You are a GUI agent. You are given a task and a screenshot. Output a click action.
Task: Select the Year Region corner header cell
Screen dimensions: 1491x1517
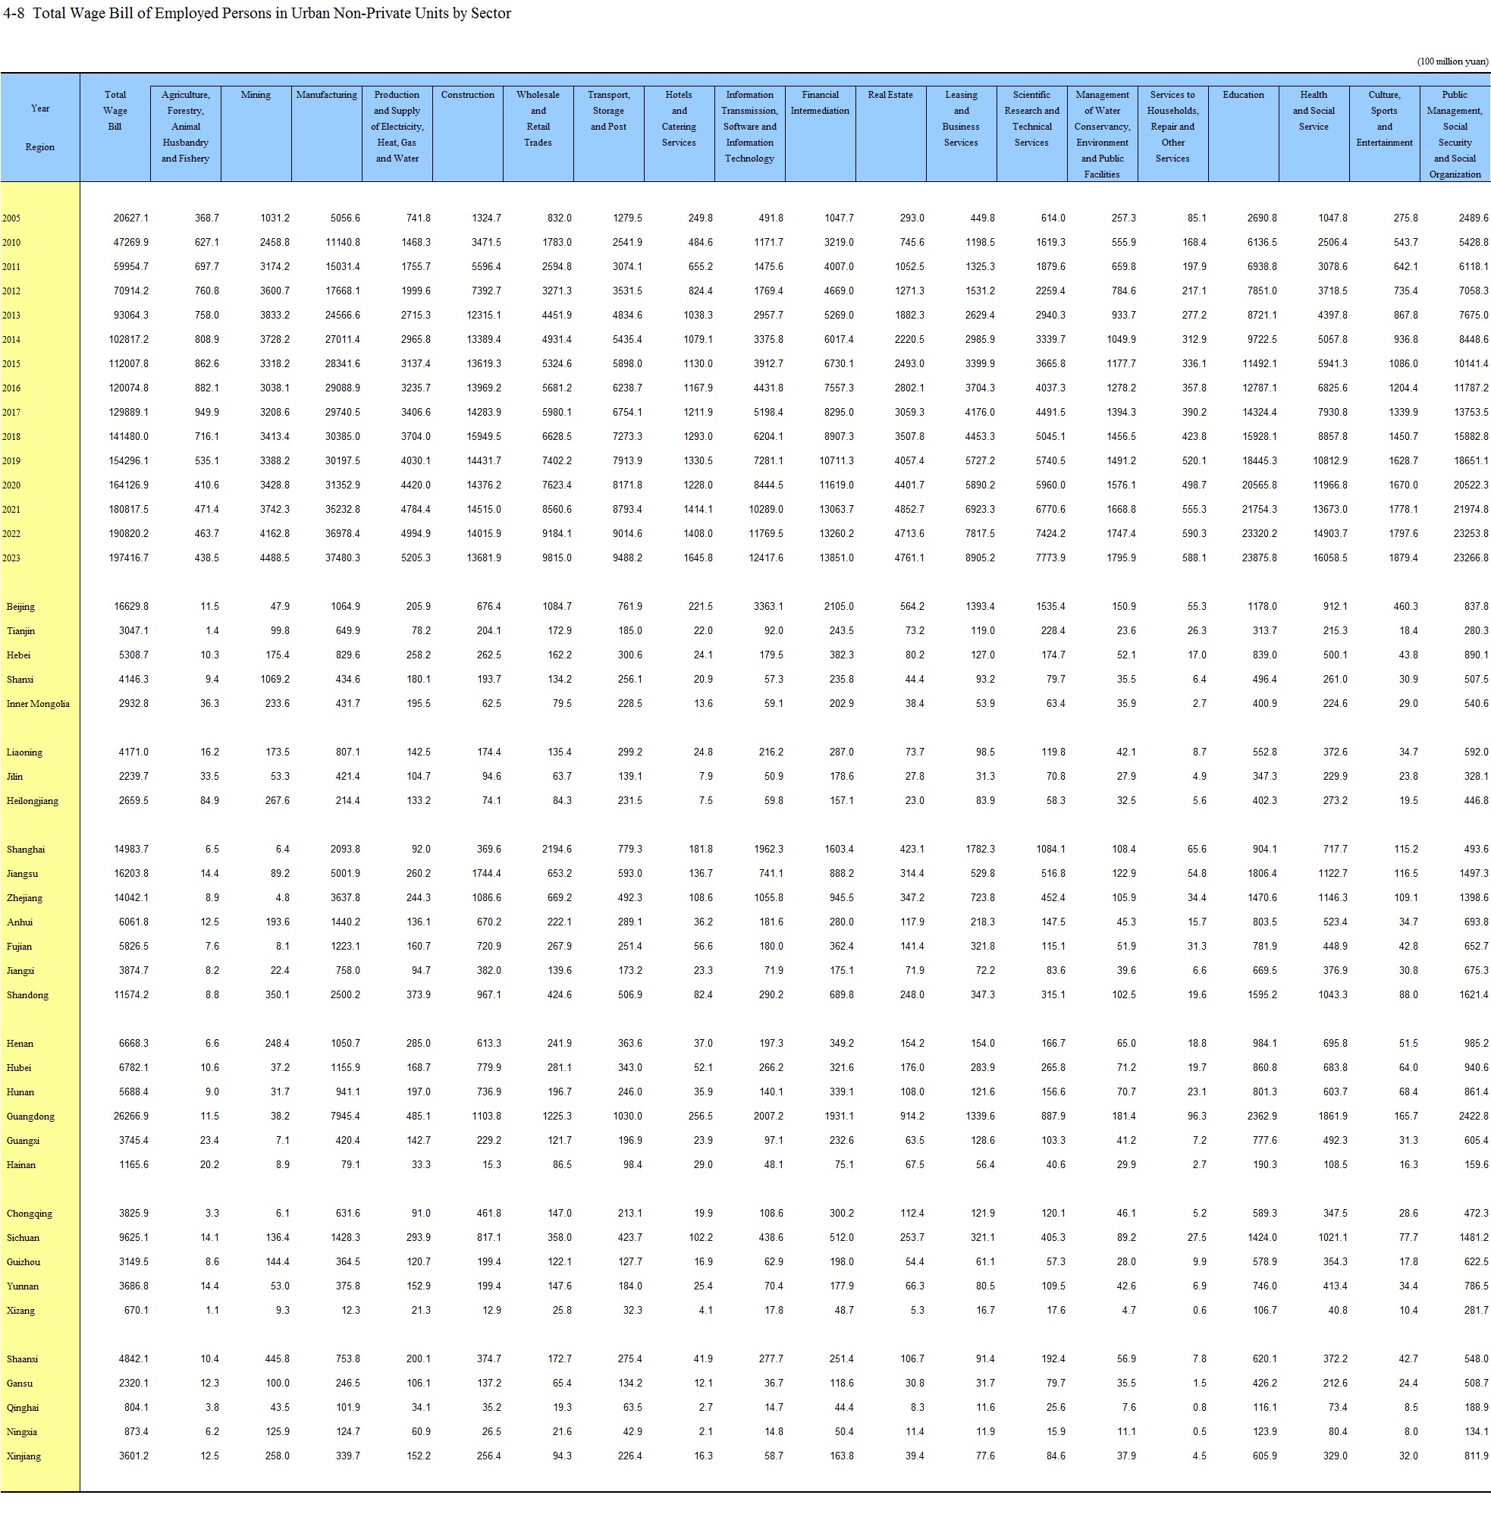40,127
